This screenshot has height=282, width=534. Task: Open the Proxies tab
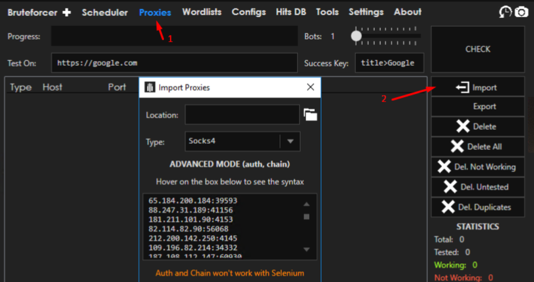pyautogui.click(x=155, y=13)
